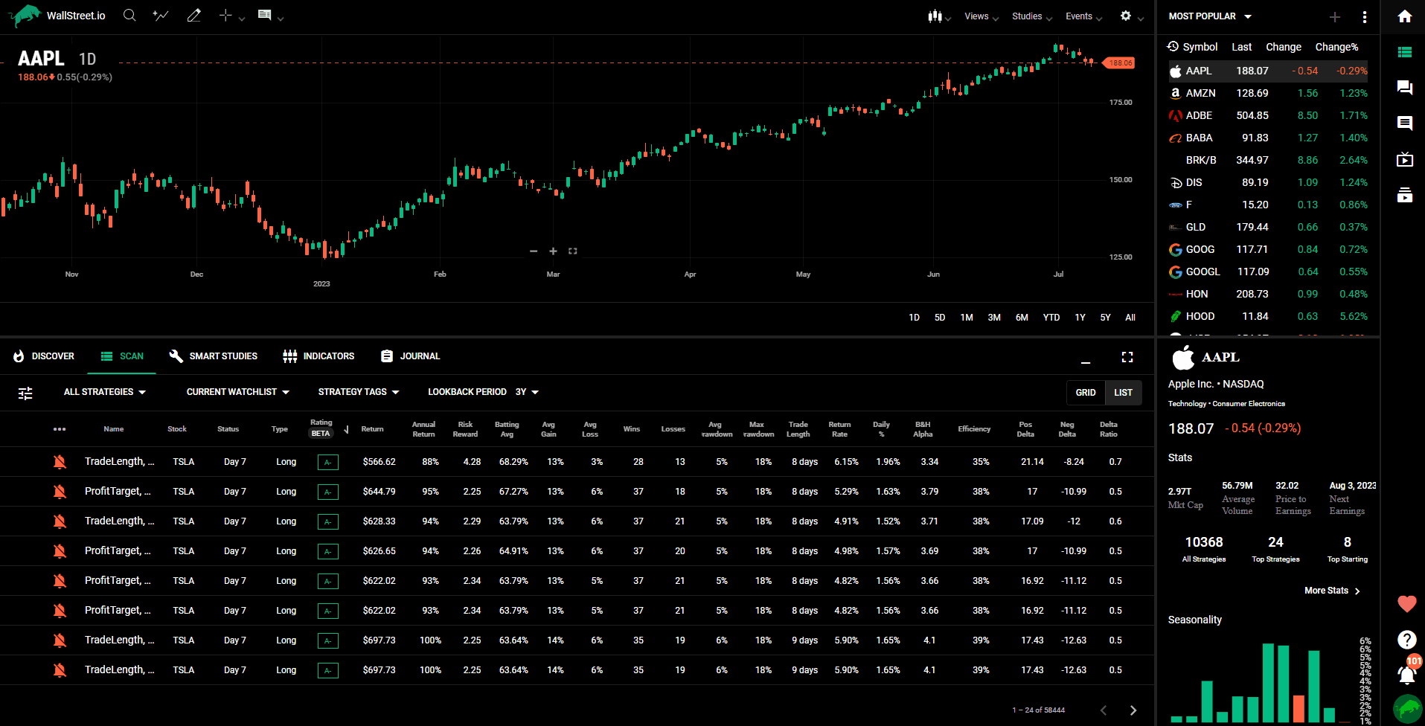This screenshot has height=726, width=1425.
Task: Open the Studies dropdown
Action: click(1032, 16)
